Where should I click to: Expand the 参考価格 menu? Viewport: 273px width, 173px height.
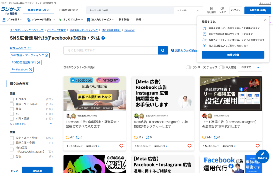(125, 20)
